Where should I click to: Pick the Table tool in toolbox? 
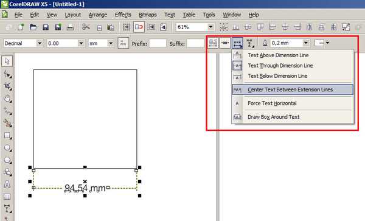[x=7, y=197]
